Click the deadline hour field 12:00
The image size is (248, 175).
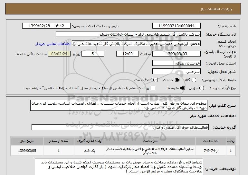pyautogui.click(x=128, y=54)
